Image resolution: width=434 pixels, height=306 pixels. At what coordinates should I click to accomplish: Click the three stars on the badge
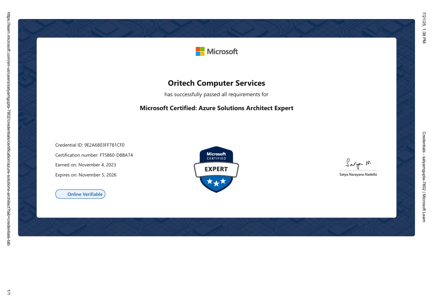pos(216,181)
